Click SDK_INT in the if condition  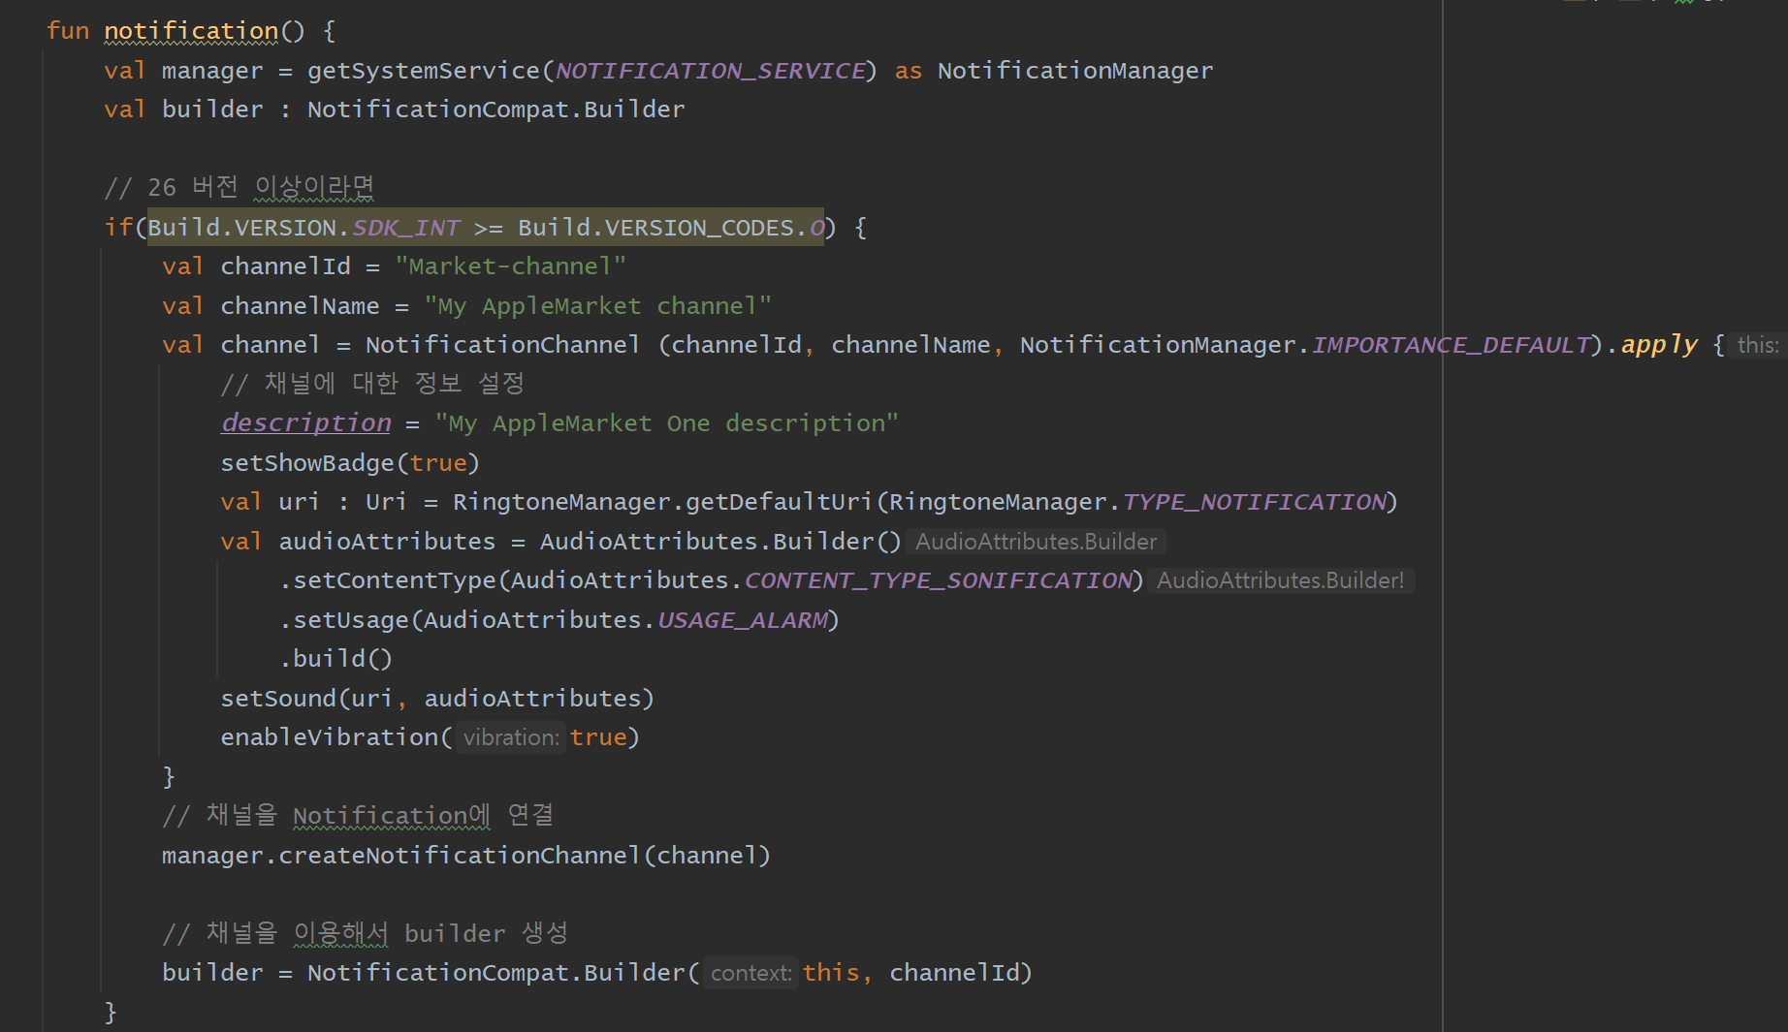406,228
